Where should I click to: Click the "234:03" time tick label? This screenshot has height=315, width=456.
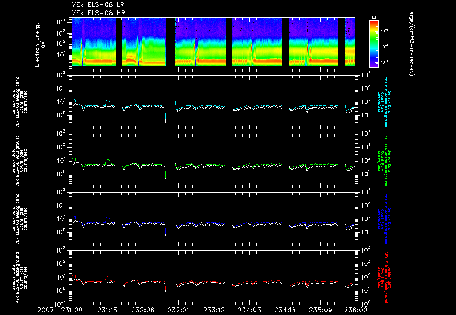pos(249,311)
